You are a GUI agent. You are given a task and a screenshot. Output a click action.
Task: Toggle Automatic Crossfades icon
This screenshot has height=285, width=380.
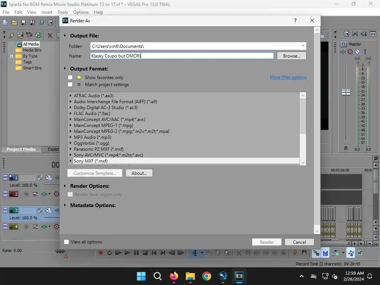325,253
